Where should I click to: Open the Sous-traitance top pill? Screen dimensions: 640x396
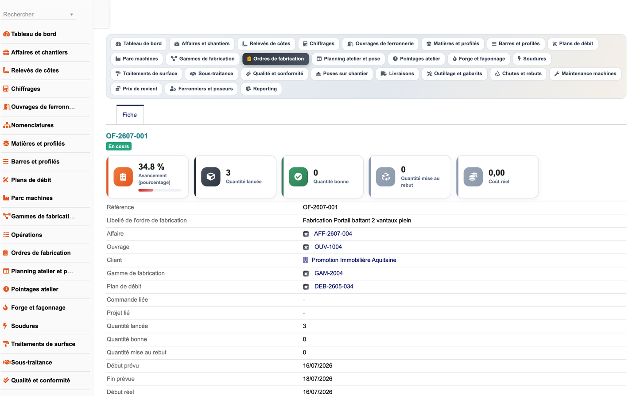click(x=212, y=74)
